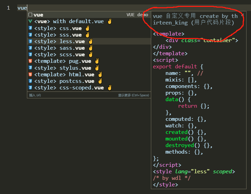The height and width of the screenshot is (194, 251).
Task: Click CSS icon beside '<style> postcss.vue'
Action: (x=30, y=81)
